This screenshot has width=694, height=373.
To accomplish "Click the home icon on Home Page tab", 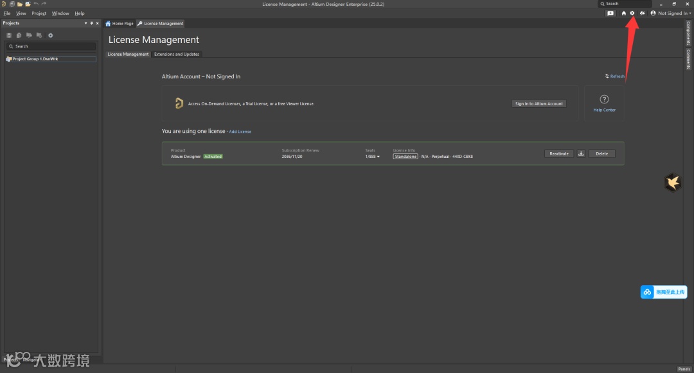I will coord(108,23).
